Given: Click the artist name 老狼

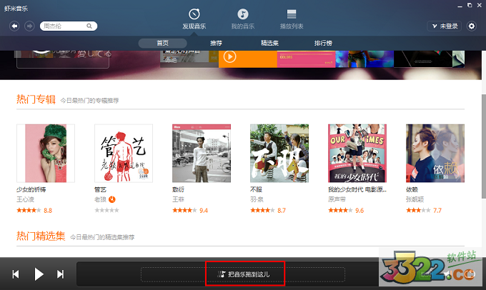Looking at the screenshot, I should tap(101, 199).
